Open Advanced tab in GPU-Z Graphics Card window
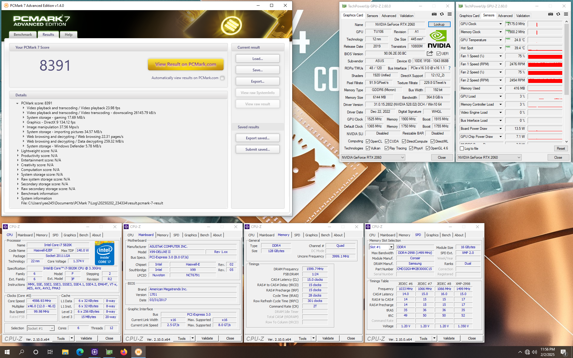This screenshot has width=573, height=358. pyautogui.click(x=389, y=16)
